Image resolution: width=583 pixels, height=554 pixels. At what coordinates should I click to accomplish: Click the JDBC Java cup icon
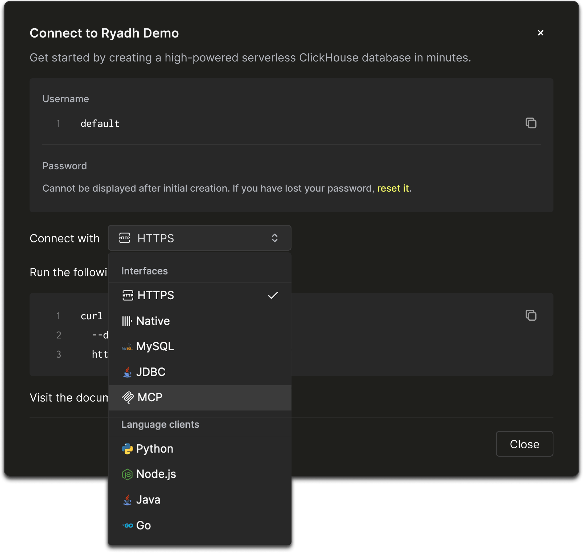[127, 372]
